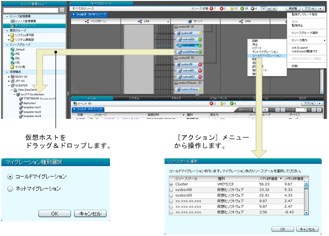Switch to the タスク tab
The width and height of the screenshot is (329, 236).
[303, 98]
